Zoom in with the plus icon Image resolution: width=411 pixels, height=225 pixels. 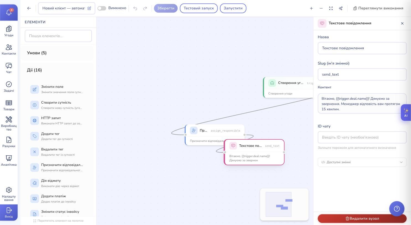click(311, 8)
